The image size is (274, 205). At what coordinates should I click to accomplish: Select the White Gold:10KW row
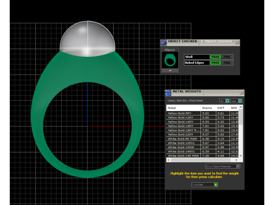(203, 147)
